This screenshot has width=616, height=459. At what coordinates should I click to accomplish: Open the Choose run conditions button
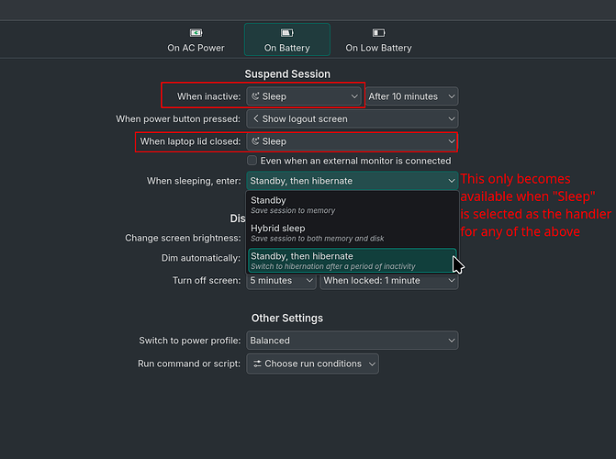[312, 364]
